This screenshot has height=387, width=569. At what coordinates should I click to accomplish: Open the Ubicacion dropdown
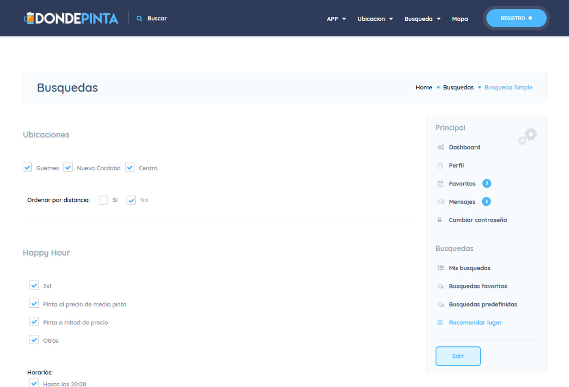click(x=375, y=19)
